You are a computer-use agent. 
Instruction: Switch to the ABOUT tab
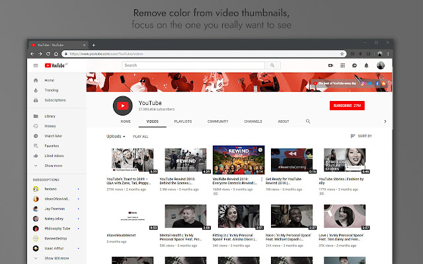284,121
